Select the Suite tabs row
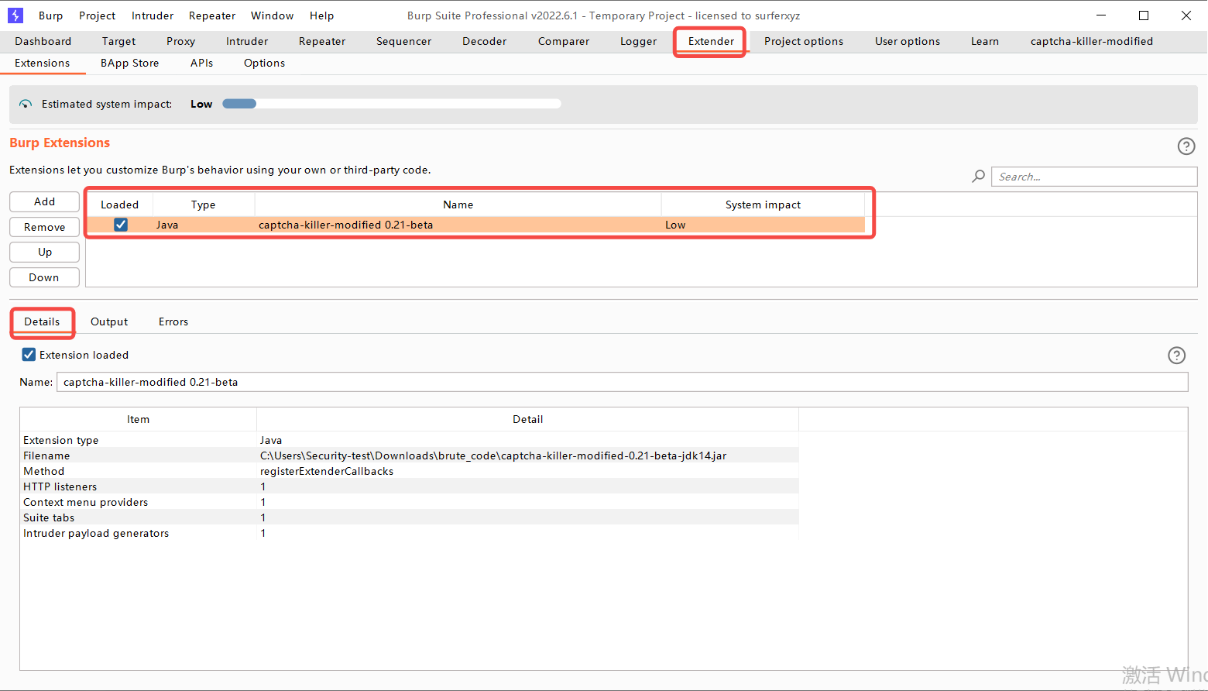 [x=409, y=517]
